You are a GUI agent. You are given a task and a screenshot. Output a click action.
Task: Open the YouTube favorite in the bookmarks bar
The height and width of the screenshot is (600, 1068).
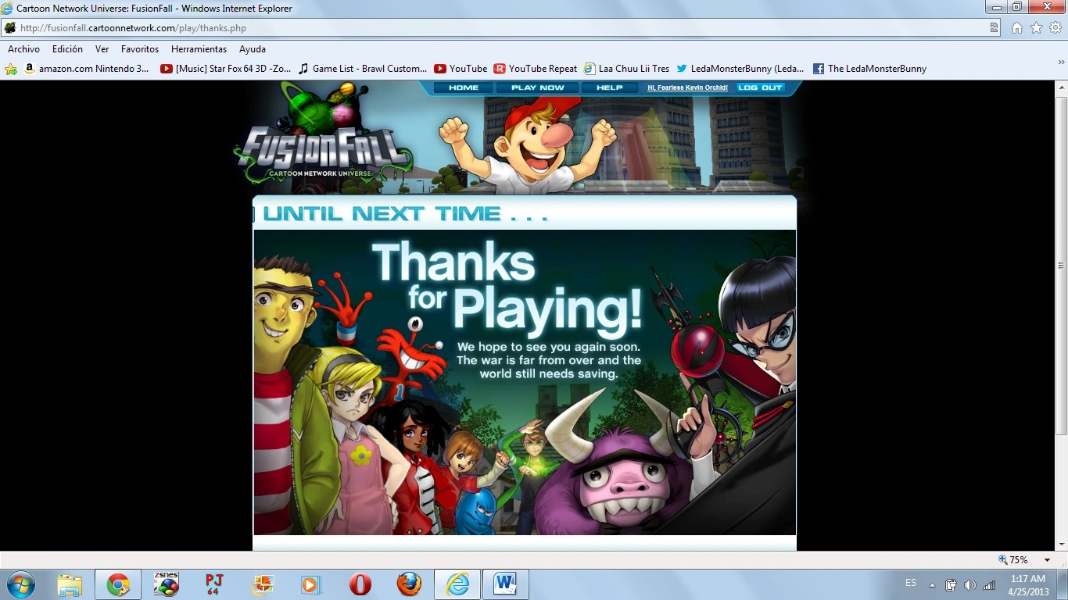(461, 69)
